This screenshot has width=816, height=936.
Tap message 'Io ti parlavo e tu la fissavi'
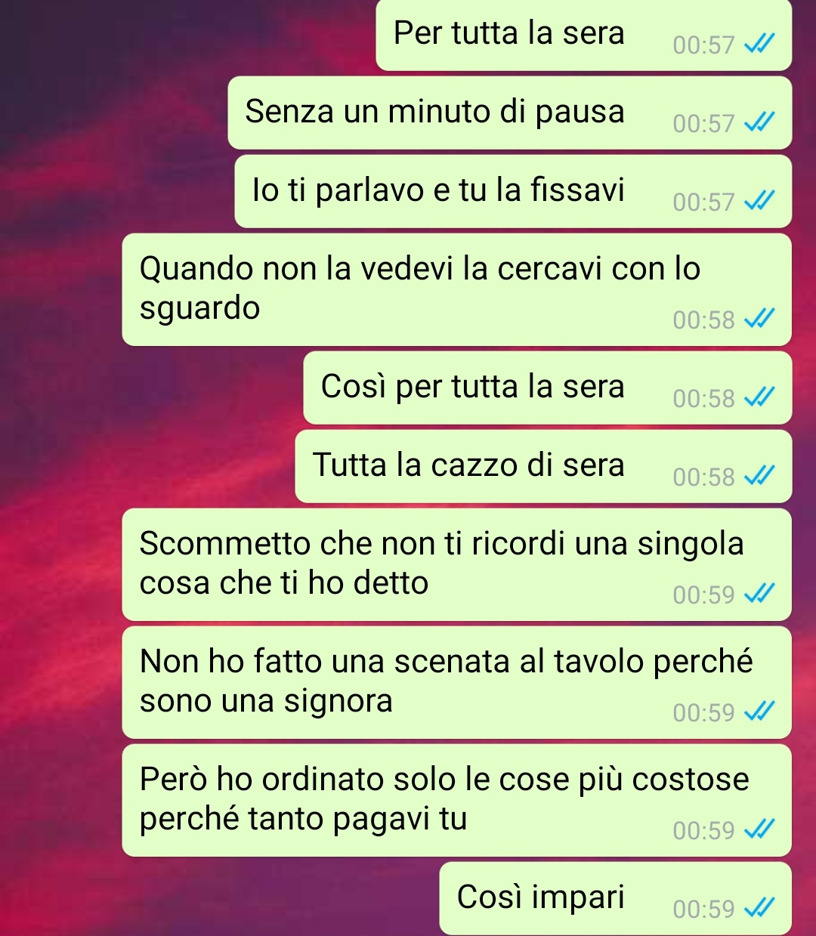[x=513, y=191]
